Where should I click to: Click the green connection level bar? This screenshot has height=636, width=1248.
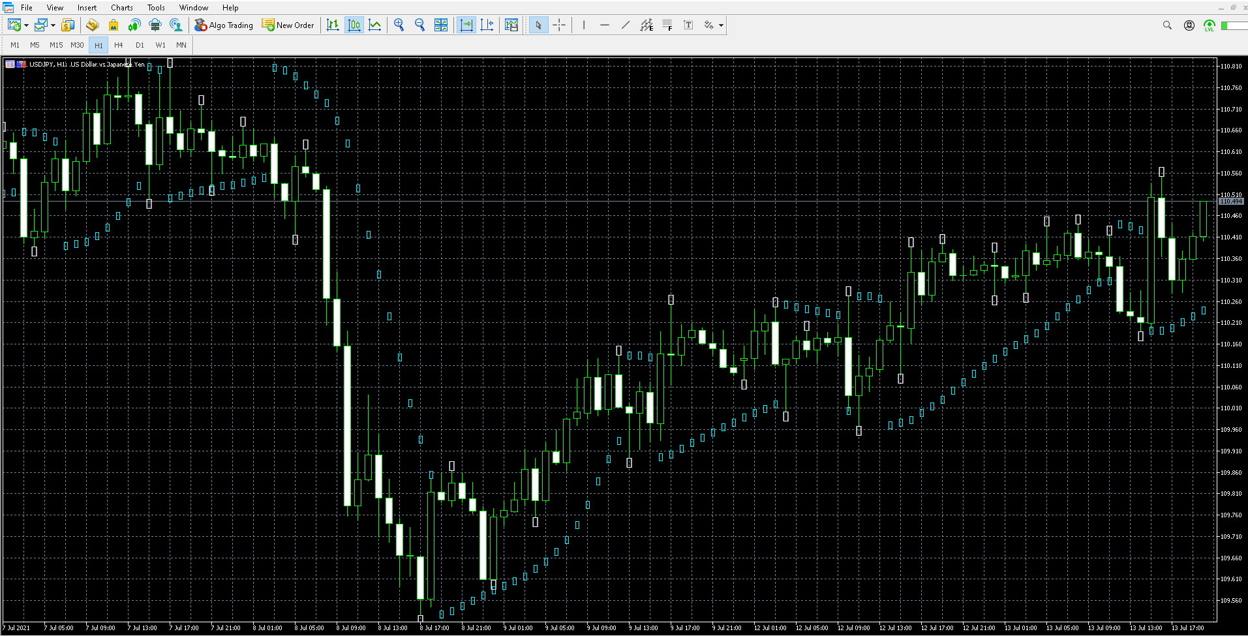1234,25
